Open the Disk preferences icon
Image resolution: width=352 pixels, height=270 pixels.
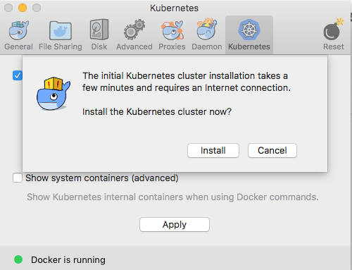pyautogui.click(x=99, y=30)
